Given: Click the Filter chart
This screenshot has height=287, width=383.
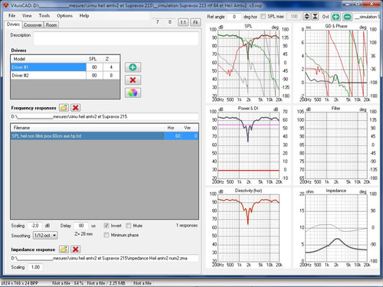Looking at the screenshot, I should tap(336, 145).
